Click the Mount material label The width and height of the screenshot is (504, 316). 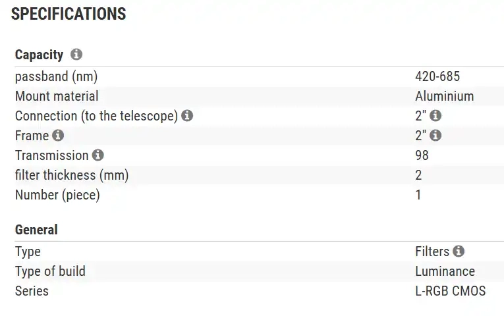pyautogui.click(x=57, y=96)
